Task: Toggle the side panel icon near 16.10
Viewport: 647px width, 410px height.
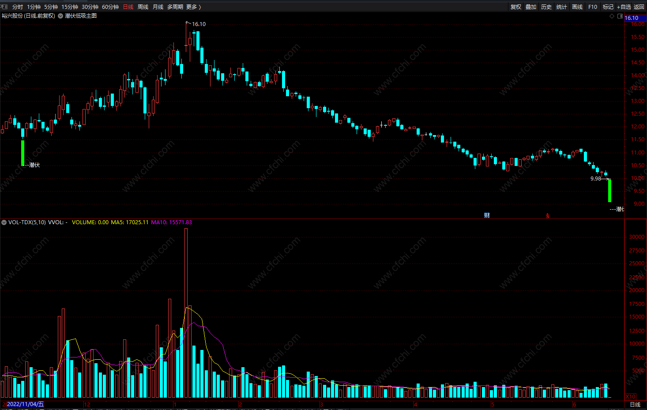Action: 620,16
